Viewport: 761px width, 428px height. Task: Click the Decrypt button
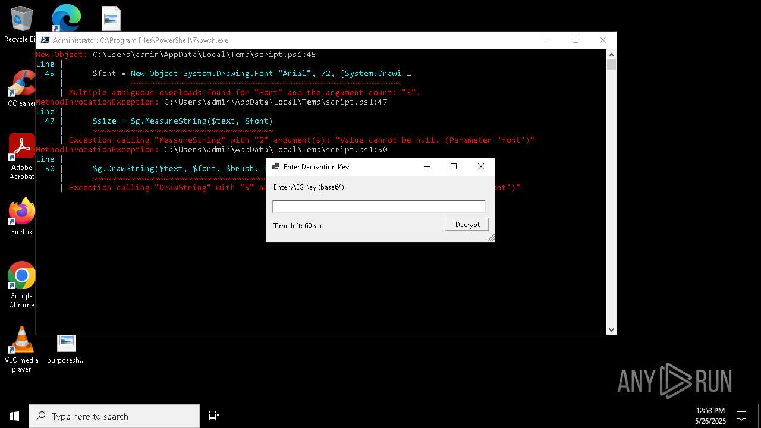467,224
